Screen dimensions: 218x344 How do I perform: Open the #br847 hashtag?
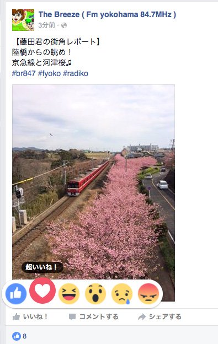coord(24,73)
